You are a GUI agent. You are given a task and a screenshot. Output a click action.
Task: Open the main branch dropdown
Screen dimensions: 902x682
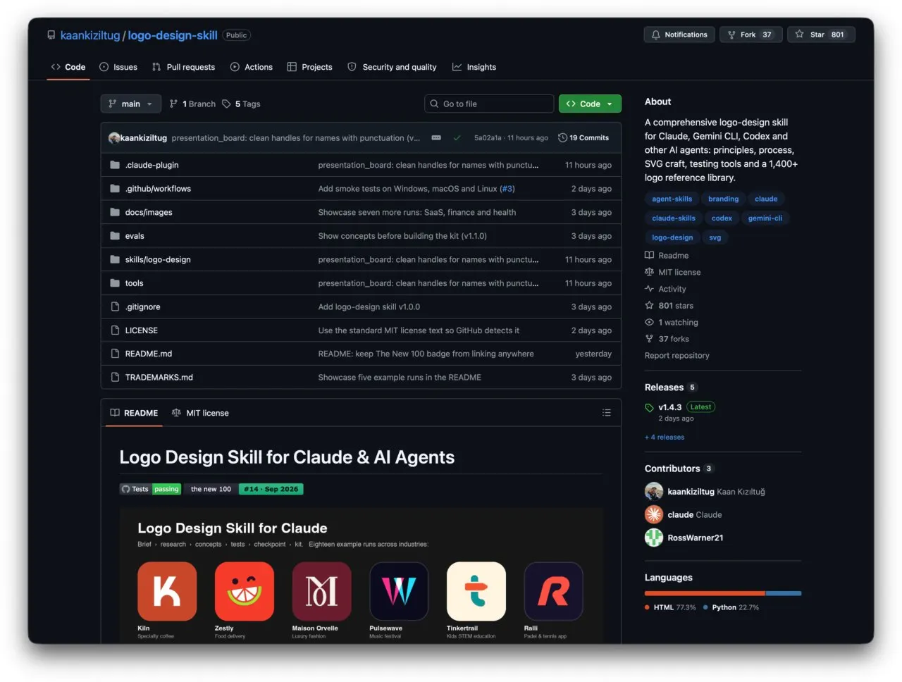coord(131,104)
